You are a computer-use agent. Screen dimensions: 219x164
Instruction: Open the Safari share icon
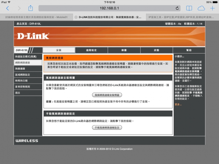[x=31, y=8]
